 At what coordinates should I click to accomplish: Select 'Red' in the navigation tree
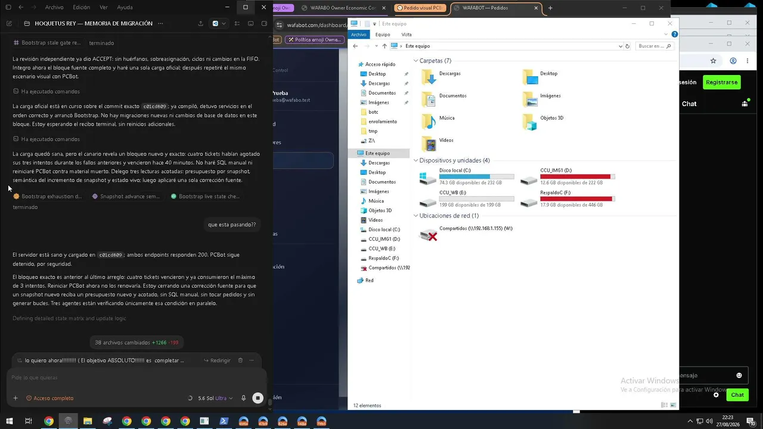(x=365, y=280)
